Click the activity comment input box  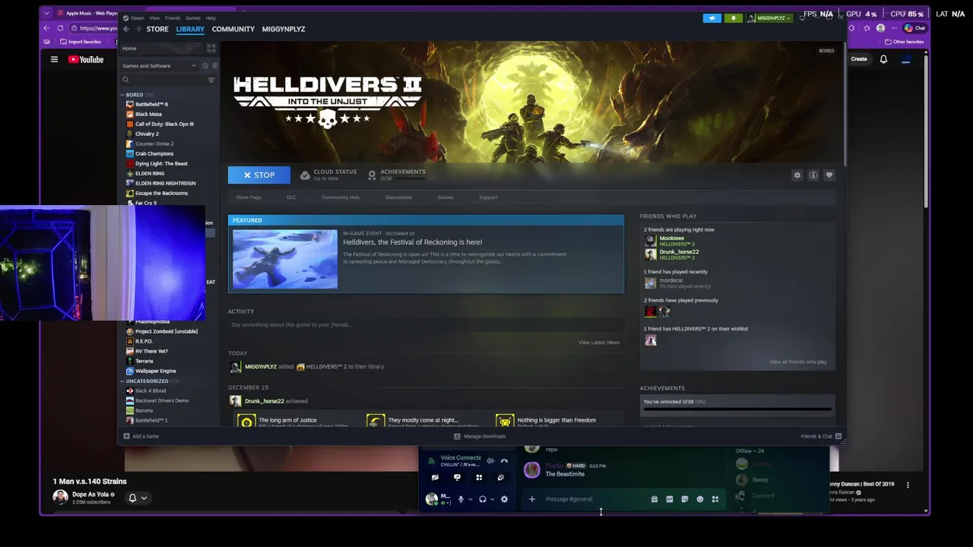coord(426,325)
